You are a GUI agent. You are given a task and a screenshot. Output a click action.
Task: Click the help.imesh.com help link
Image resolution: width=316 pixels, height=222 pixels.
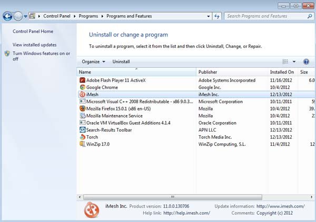(186, 213)
